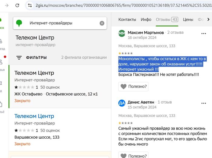The image size is (212, 158).
Task: Select Телеком Центр ЖК Остафьево branch
Action: (x=34, y=73)
